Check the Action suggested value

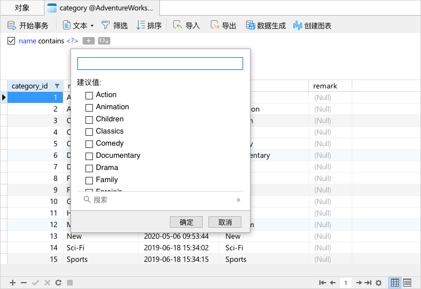click(x=89, y=95)
